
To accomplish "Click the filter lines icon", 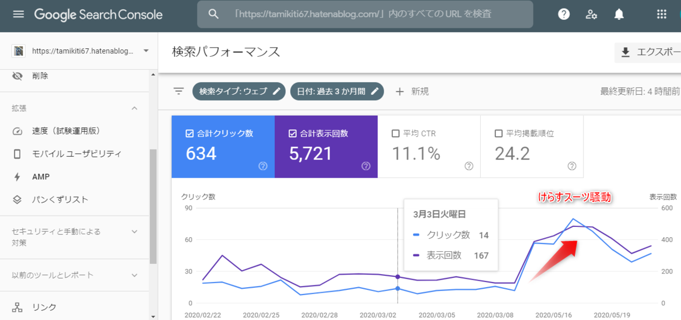I will 179,91.
